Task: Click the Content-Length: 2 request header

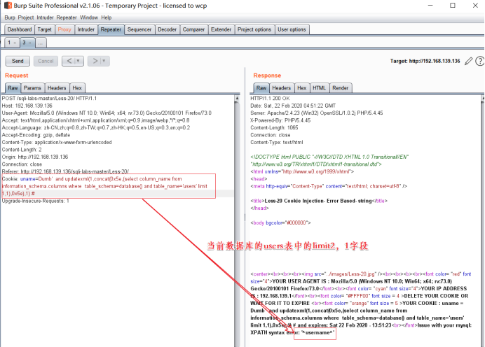Action: click(x=22, y=150)
